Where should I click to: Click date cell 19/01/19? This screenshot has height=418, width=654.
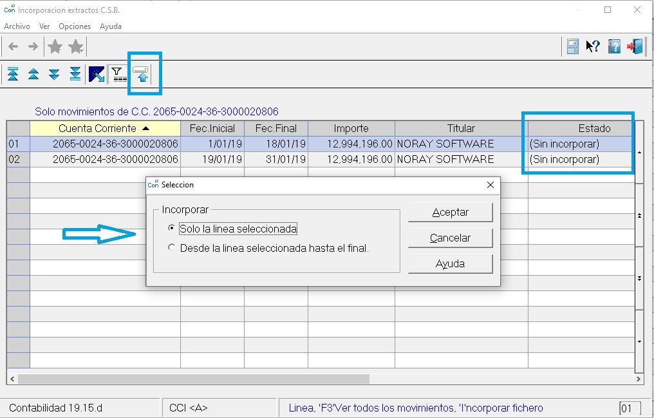(212, 159)
